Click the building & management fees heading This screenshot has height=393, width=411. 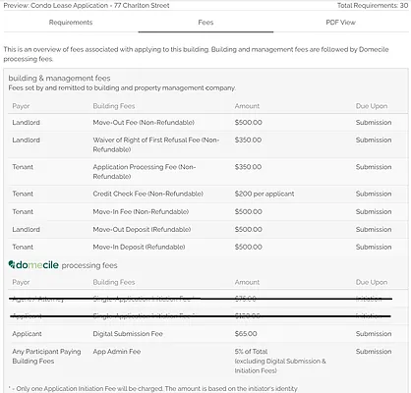pyautogui.click(x=59, y=79)
